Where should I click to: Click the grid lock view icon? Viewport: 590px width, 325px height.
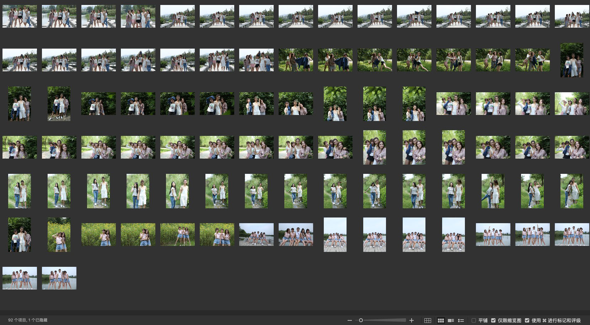coord(428,320)
